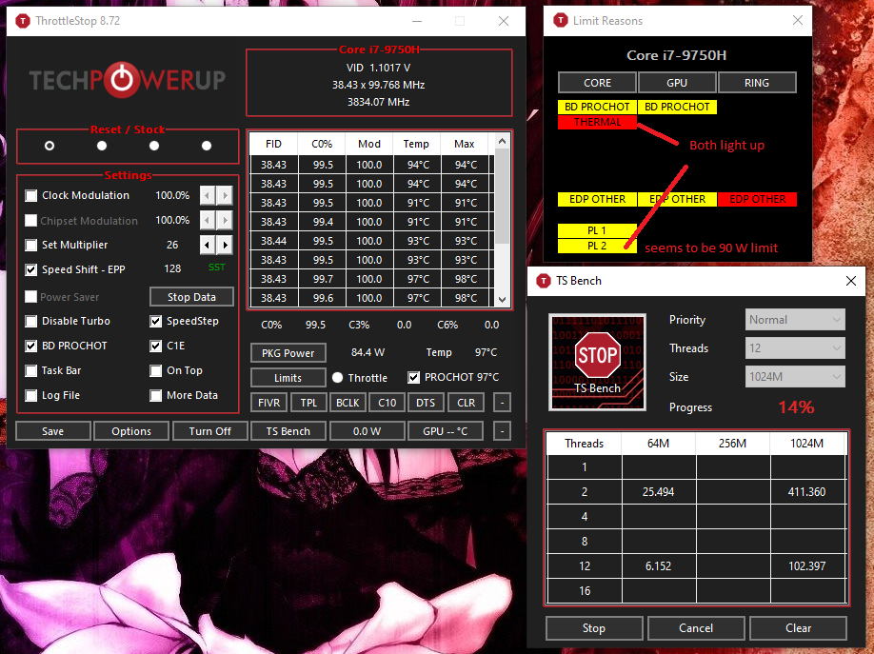Screen dimensions: 874x654
Task: Click Stop Data button
Action: (191, 297)
